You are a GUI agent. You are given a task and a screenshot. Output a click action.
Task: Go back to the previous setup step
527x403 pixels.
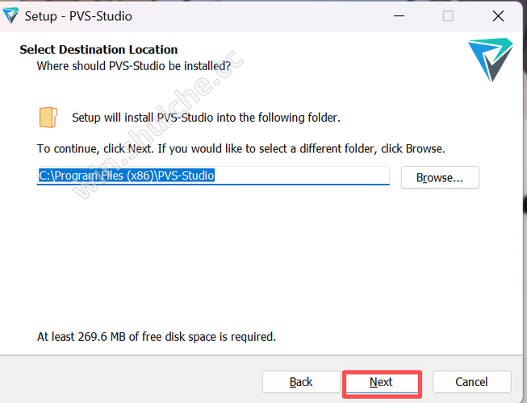tap(300, 382)
